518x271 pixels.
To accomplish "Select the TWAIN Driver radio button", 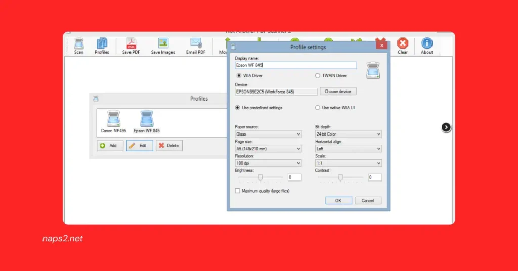I will 318,76.
